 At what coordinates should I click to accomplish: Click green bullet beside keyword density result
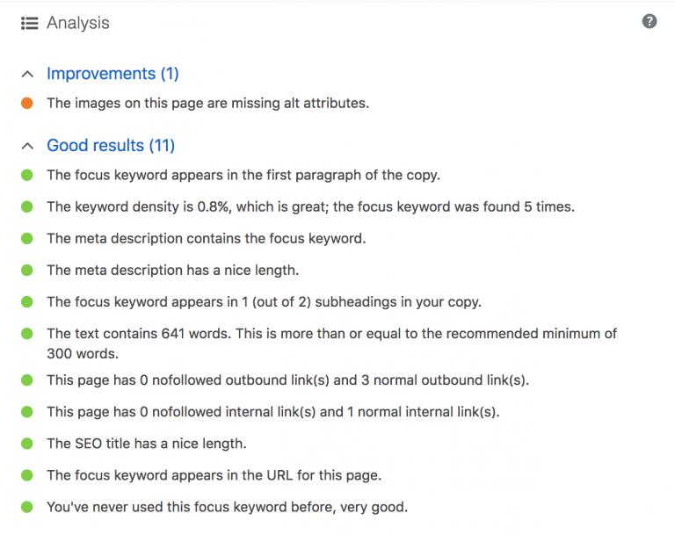tap(27, 206)
